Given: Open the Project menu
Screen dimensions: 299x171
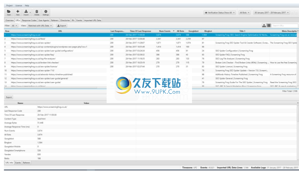Looking at the screenshot, I should coord(9,6).
